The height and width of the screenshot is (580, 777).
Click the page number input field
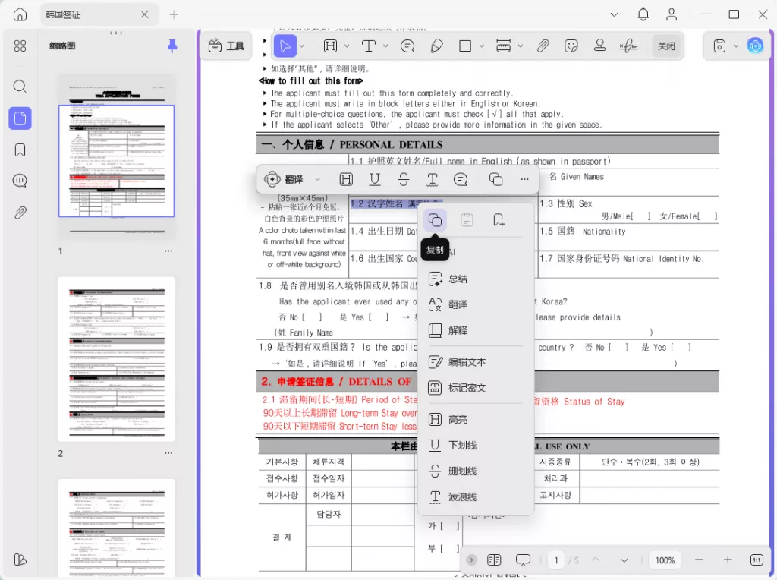[556, 560]
